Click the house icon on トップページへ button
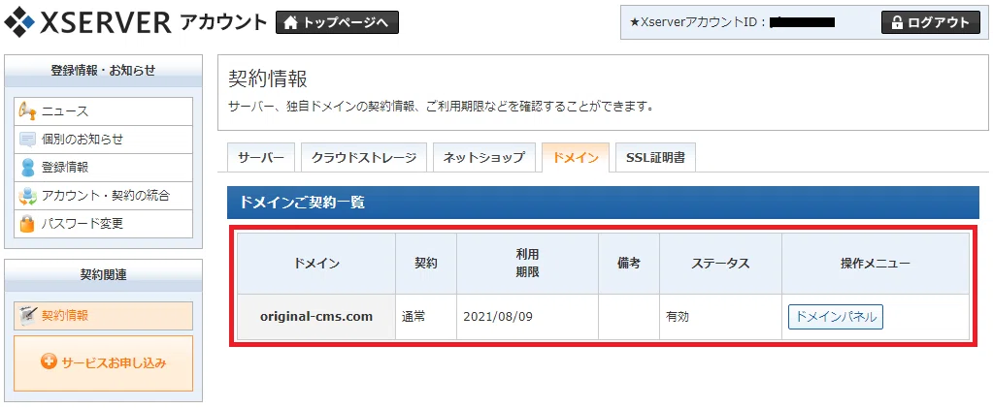The height and width of the screenshot is (408, 993). pos(290,23)
